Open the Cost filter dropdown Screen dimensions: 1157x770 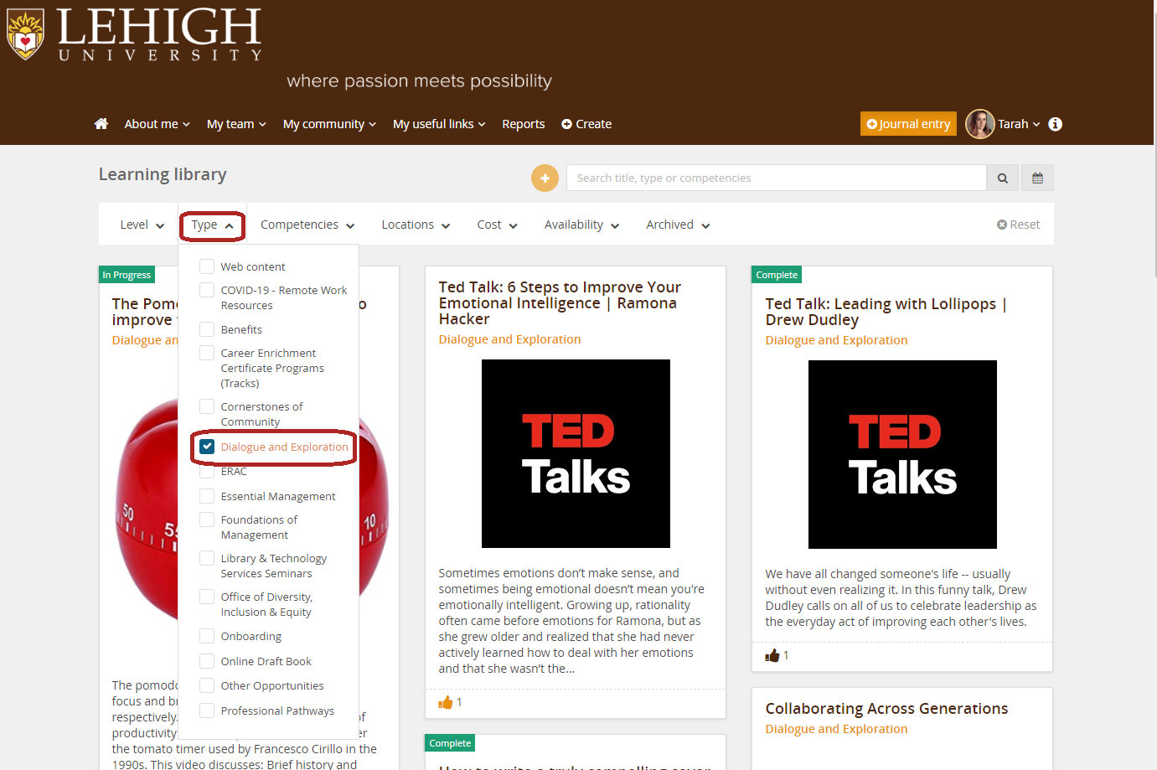point(497,225)
